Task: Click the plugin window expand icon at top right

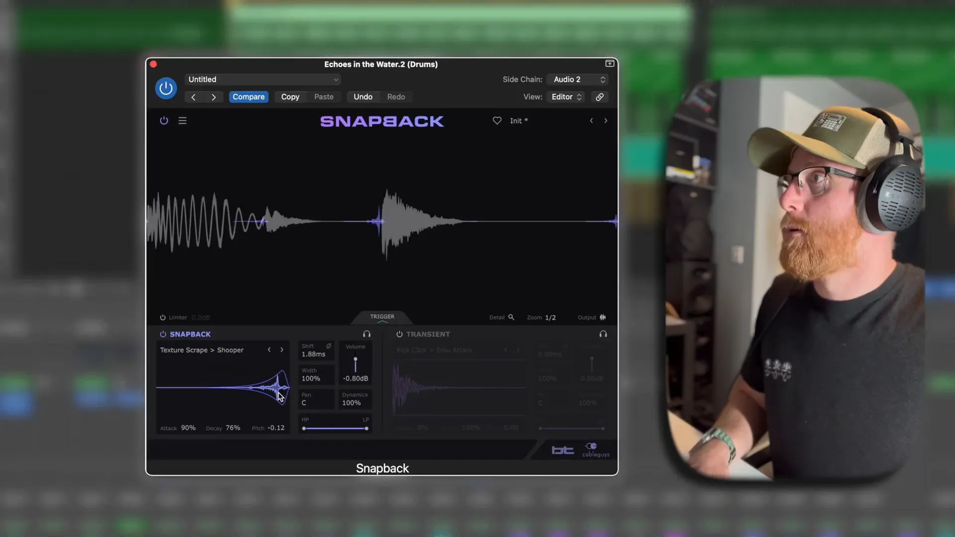Action: [x=609, y=64]
